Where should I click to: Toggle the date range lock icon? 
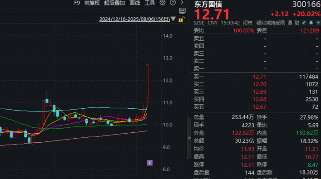tap(181, 19)
